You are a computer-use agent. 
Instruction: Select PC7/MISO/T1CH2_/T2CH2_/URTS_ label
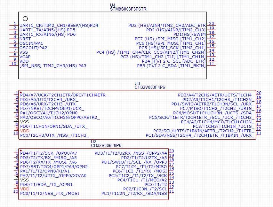click(x=217, y=109)
